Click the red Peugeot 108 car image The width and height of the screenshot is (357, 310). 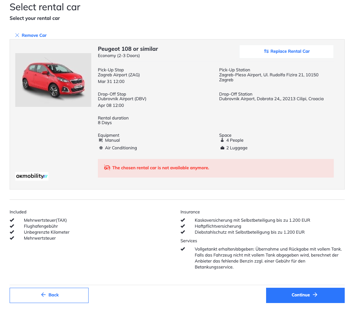[x=53, y=80]
